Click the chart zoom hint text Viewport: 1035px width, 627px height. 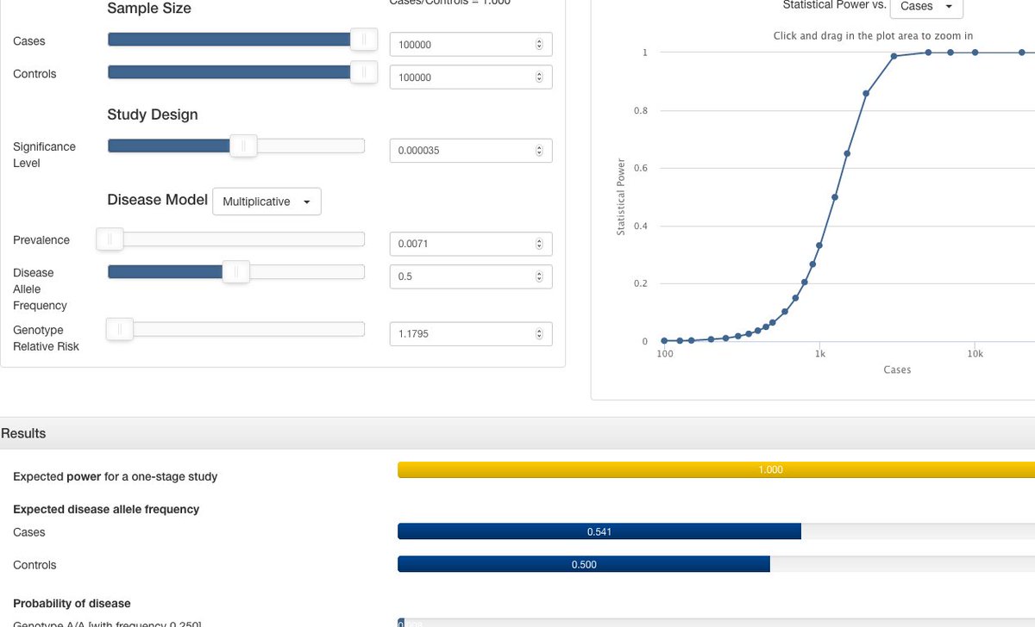pos(873,36)
